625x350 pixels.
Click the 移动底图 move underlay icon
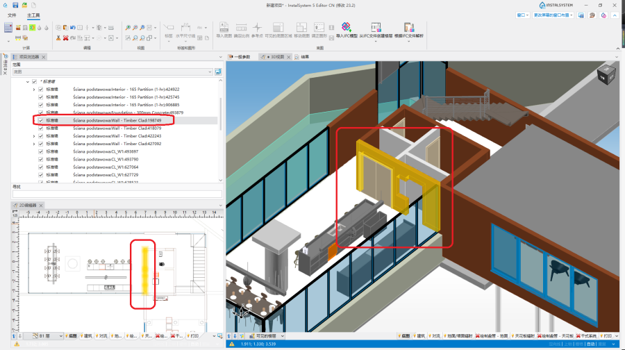[x=301, y=27]
